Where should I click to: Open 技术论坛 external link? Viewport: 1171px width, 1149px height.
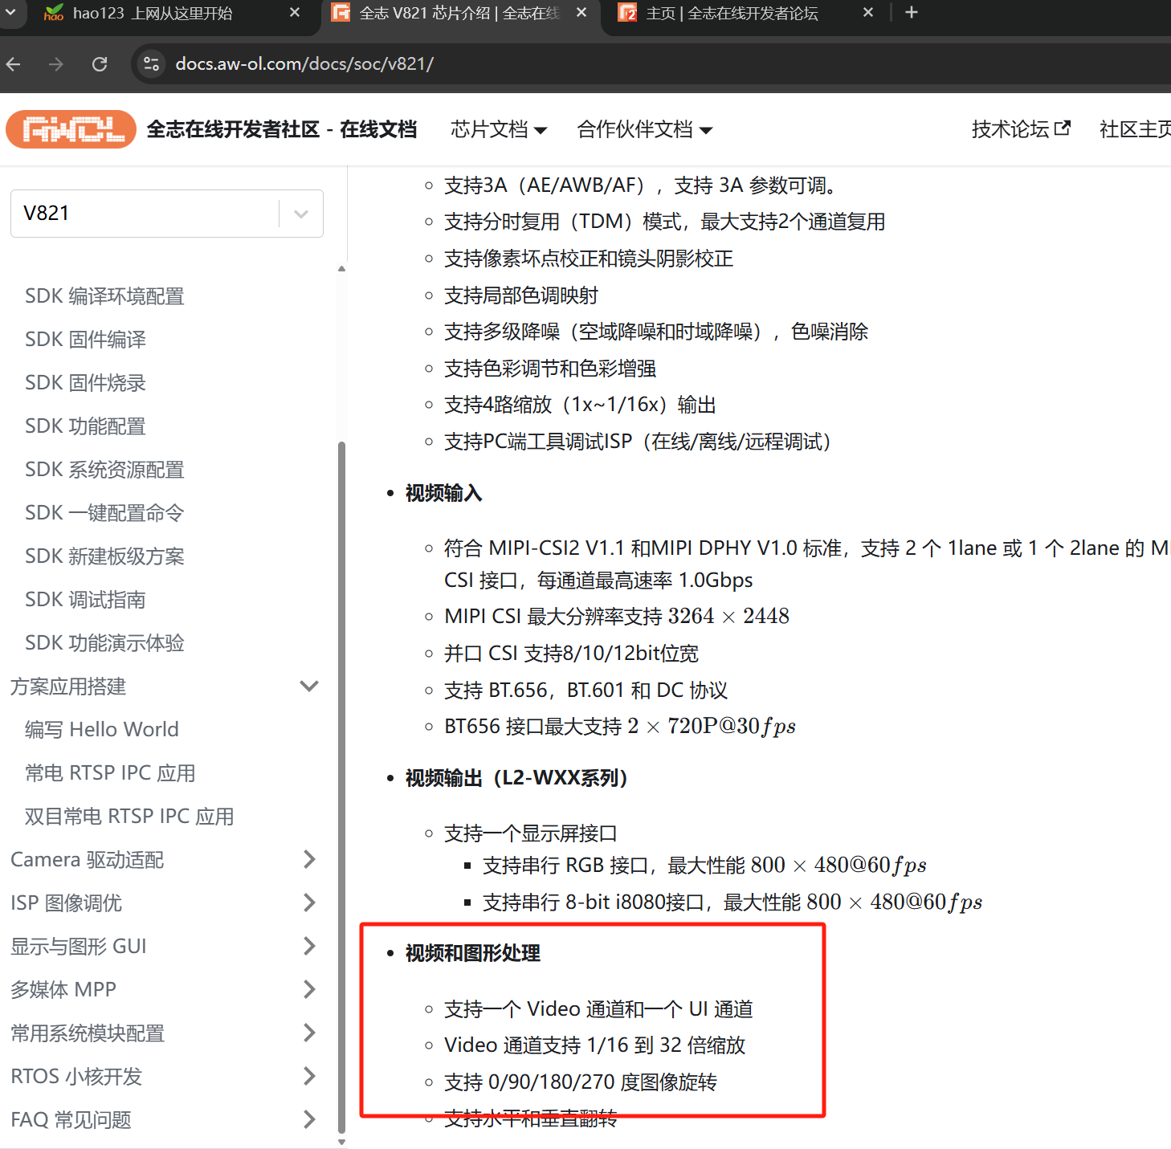click(x=1021, y=129)
